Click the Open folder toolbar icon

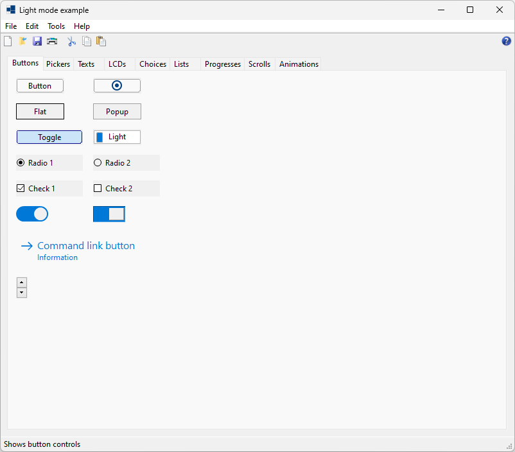pos(22,41)
